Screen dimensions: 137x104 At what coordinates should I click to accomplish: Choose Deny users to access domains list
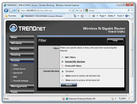click(62, 80)
